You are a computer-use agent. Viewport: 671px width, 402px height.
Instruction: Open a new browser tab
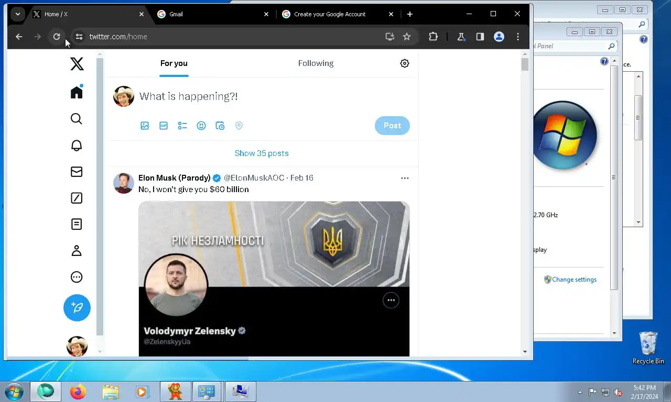click(x=410, y=14)
